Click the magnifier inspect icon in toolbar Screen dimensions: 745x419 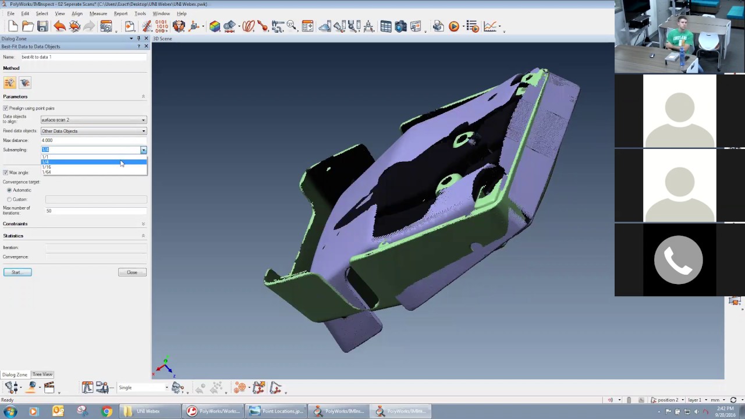point(292,26)
